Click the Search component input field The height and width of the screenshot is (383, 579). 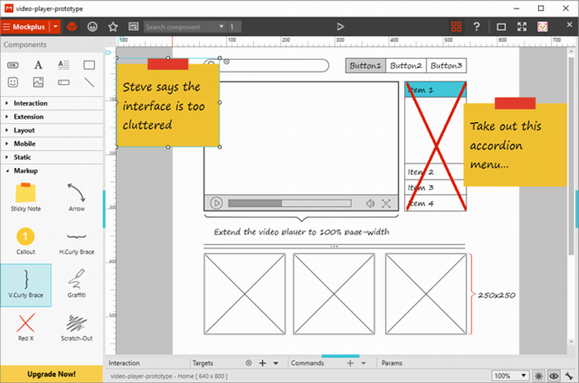(180, 27)
